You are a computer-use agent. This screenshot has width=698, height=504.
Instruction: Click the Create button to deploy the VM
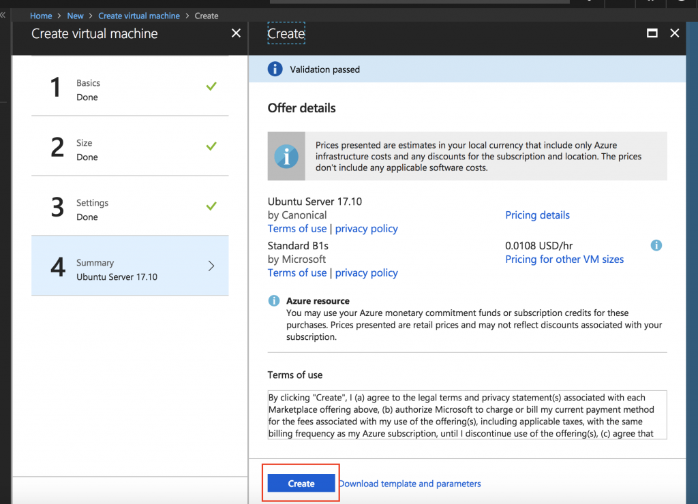301,483
